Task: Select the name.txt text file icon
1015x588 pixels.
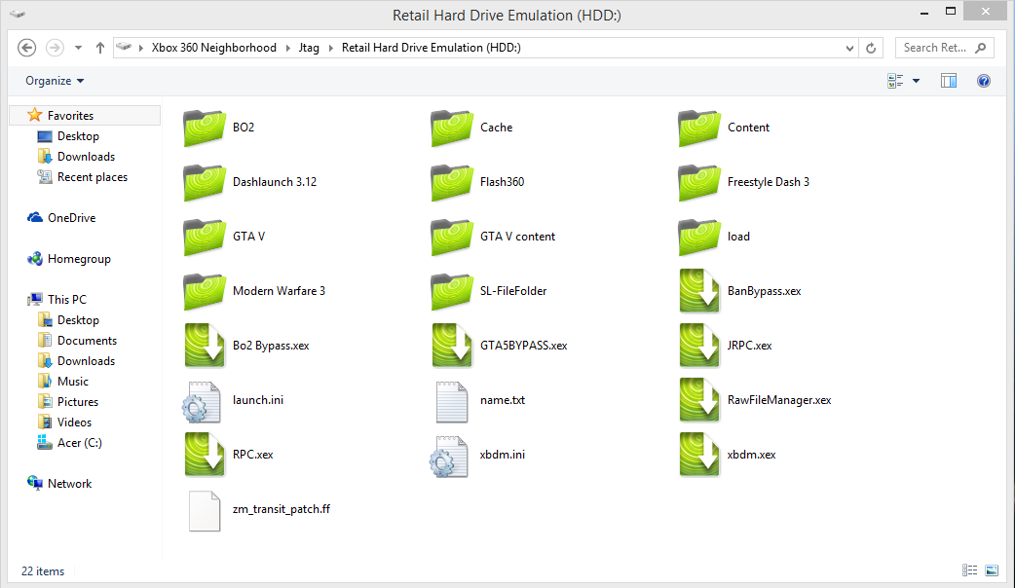Action: 452,402
